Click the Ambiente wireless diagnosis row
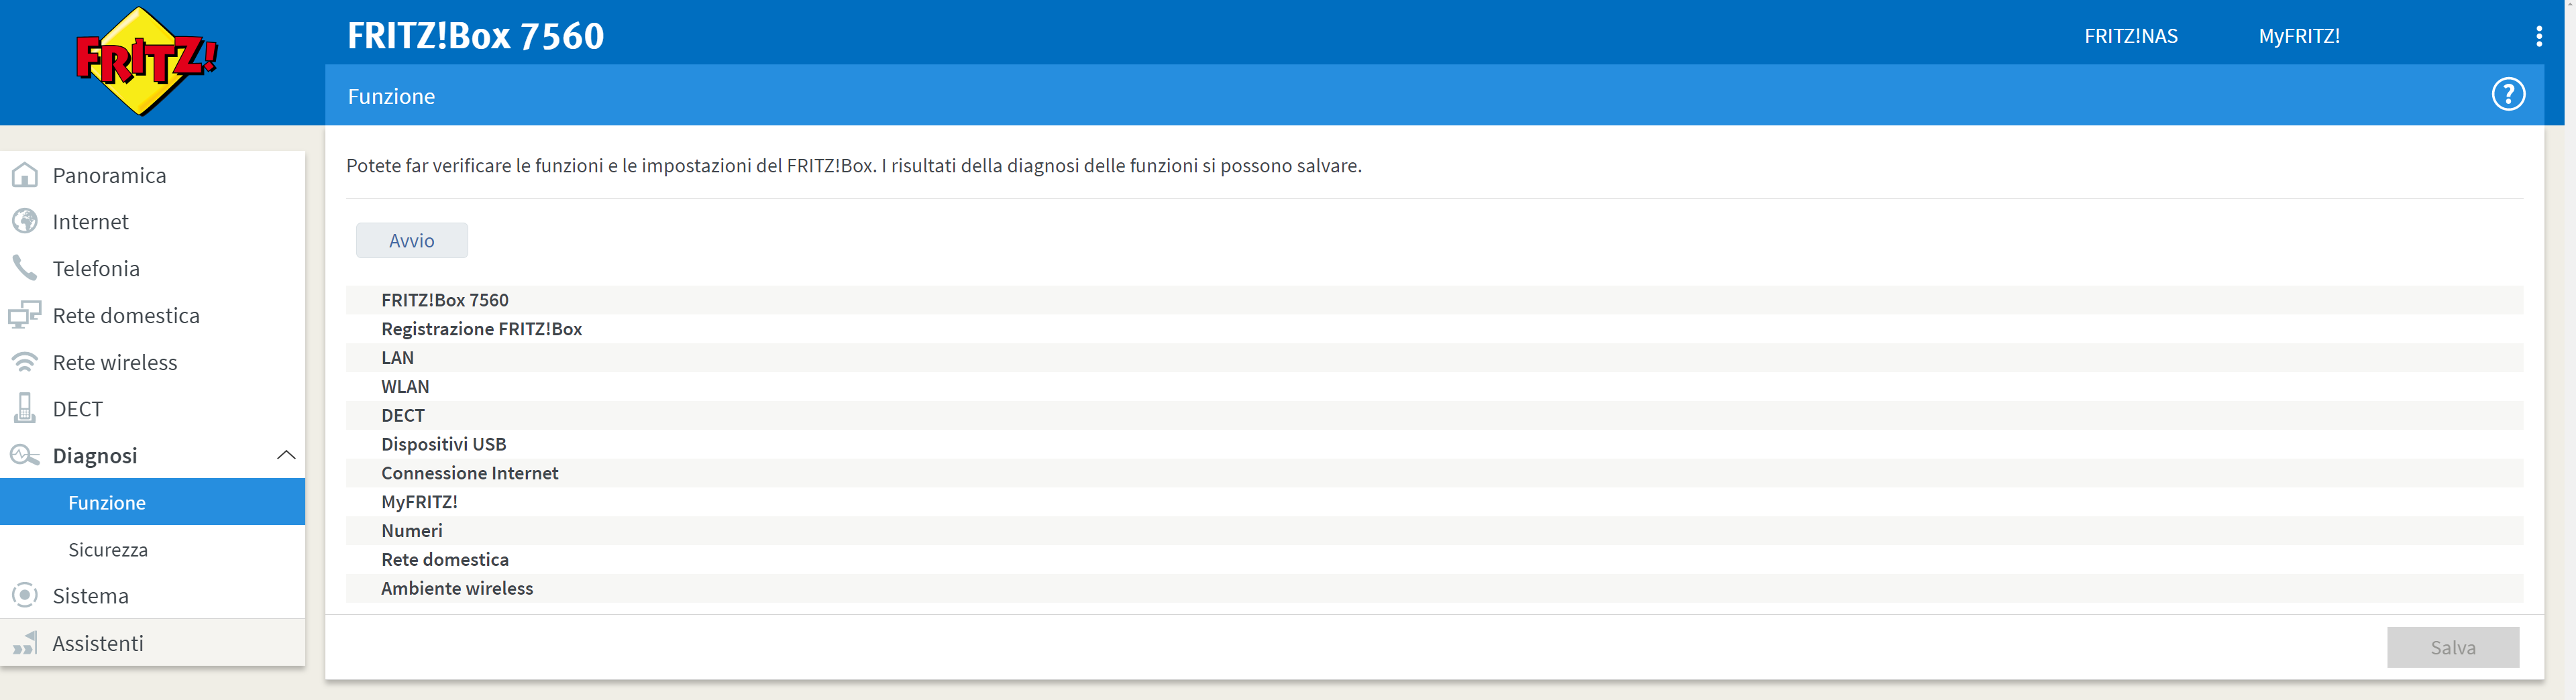 point(457,588)
